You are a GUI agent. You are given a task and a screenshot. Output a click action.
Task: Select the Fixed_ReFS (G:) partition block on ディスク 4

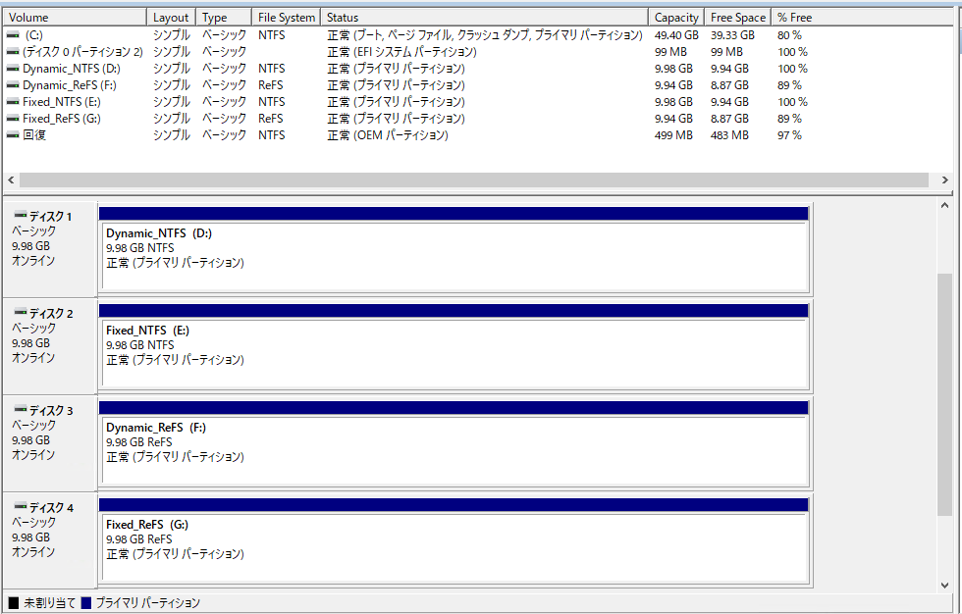454,540
